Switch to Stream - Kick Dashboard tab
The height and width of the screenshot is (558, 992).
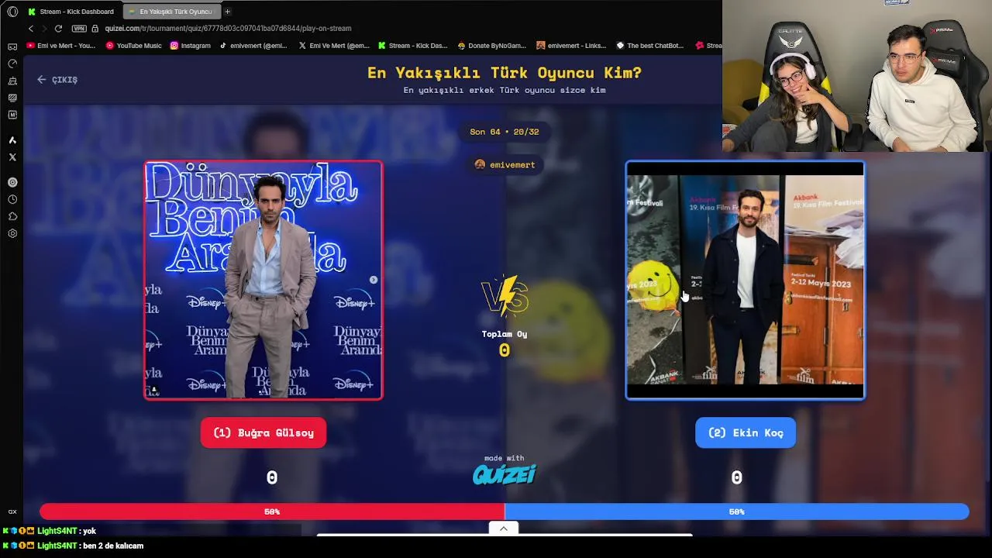point(71,12)
